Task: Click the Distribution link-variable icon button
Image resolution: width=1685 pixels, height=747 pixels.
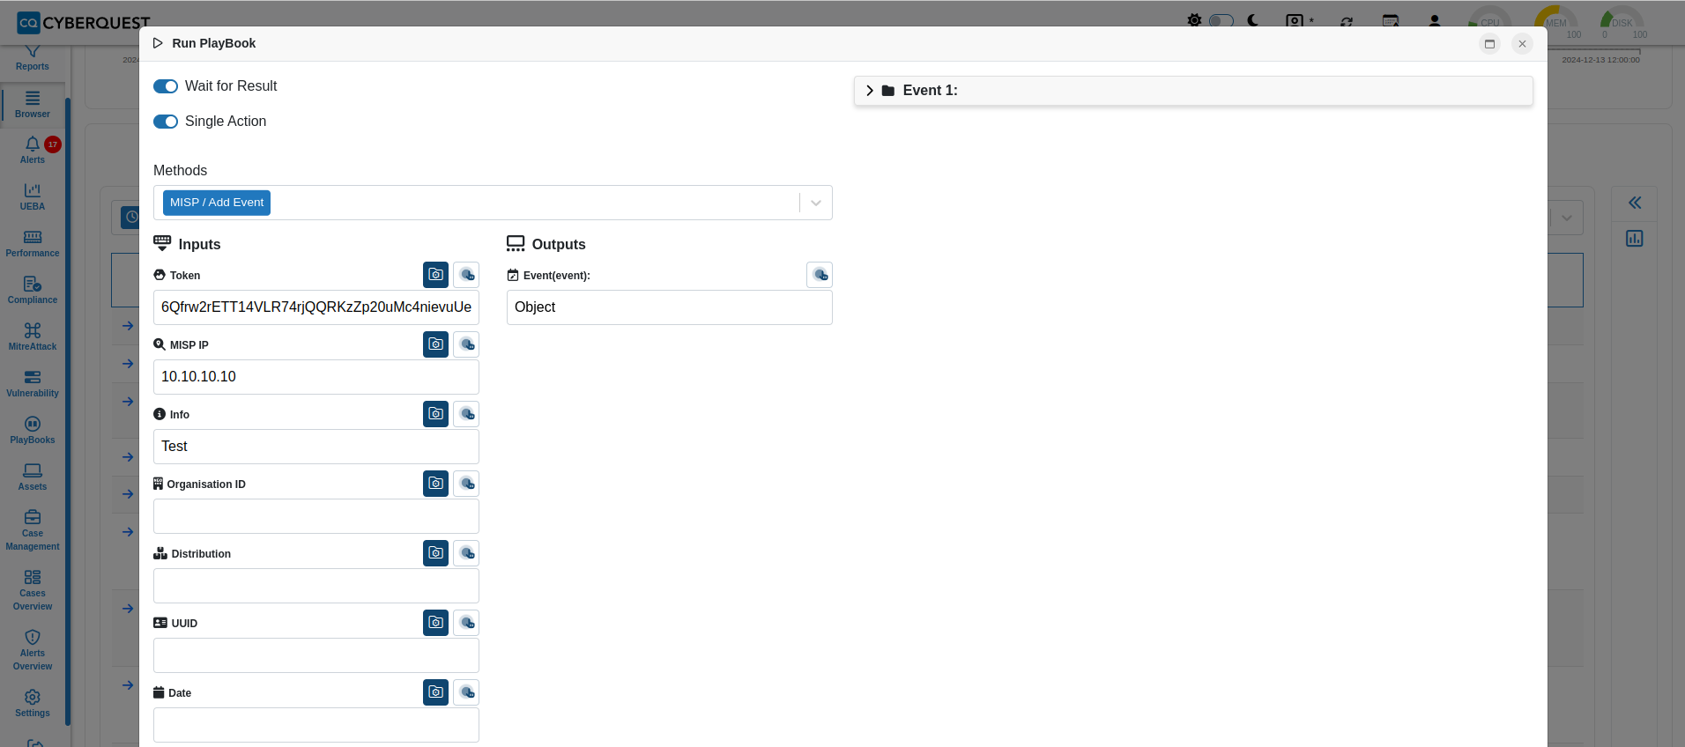Action: click(x=466, y=553)
